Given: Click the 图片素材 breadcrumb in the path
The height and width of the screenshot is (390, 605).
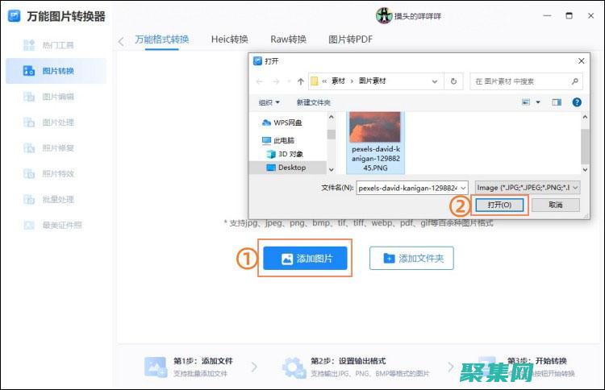Looking at the screenshot, I should (x=373, y=81).
